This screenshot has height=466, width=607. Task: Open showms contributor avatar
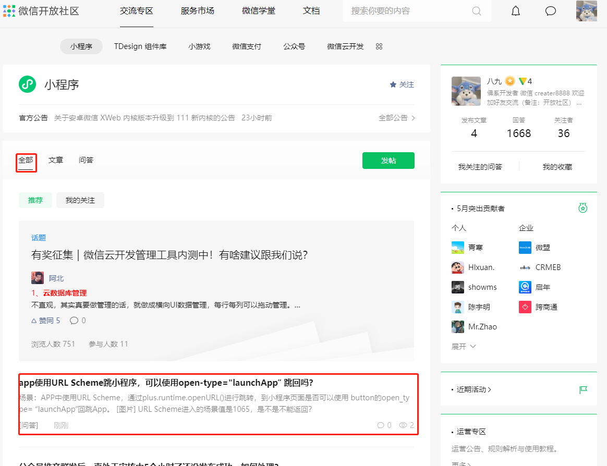(x=458, y=287)
